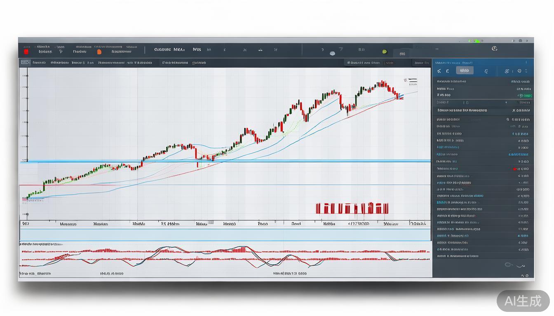
Task: Toggle the green status indicator in title bar
Action: point(477,41)
